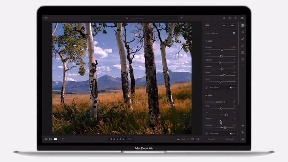The height and width of the screenshot is (162, 288).
Task: Open the help question mark icon
Action: pyautogui.click(x=236, y=18)
